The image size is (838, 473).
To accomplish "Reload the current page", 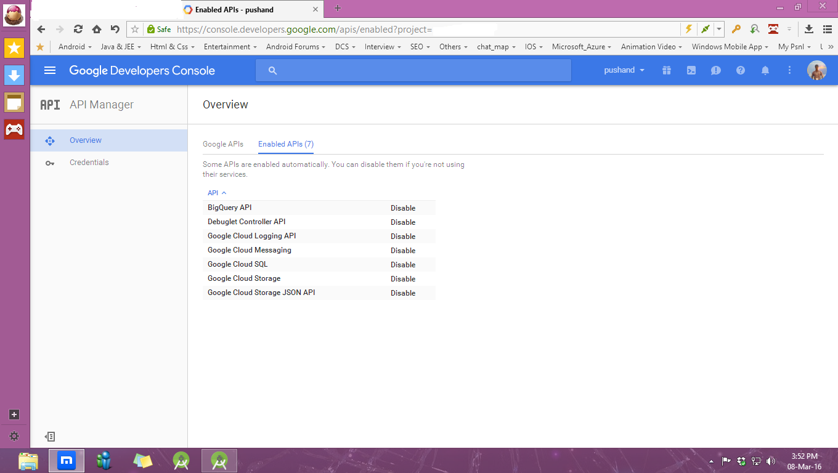I will coord(78,29).
